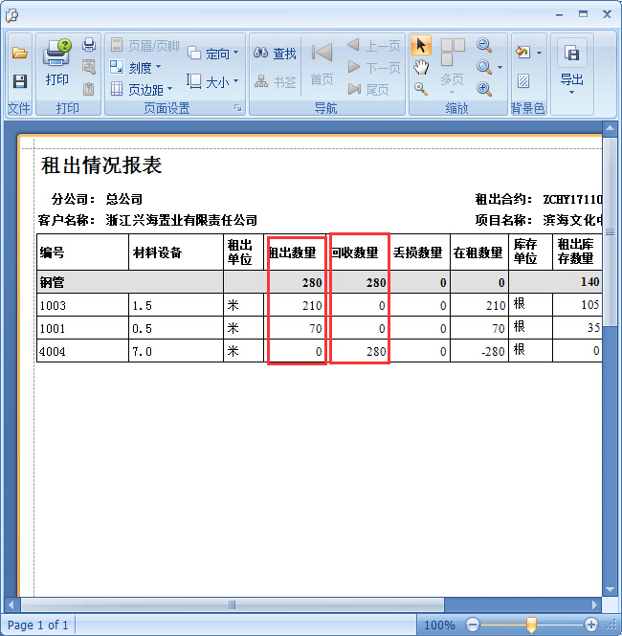Click the watermark icon
Image resolution: width=622 pixels, height=636 pixels.
click(523, 81)
